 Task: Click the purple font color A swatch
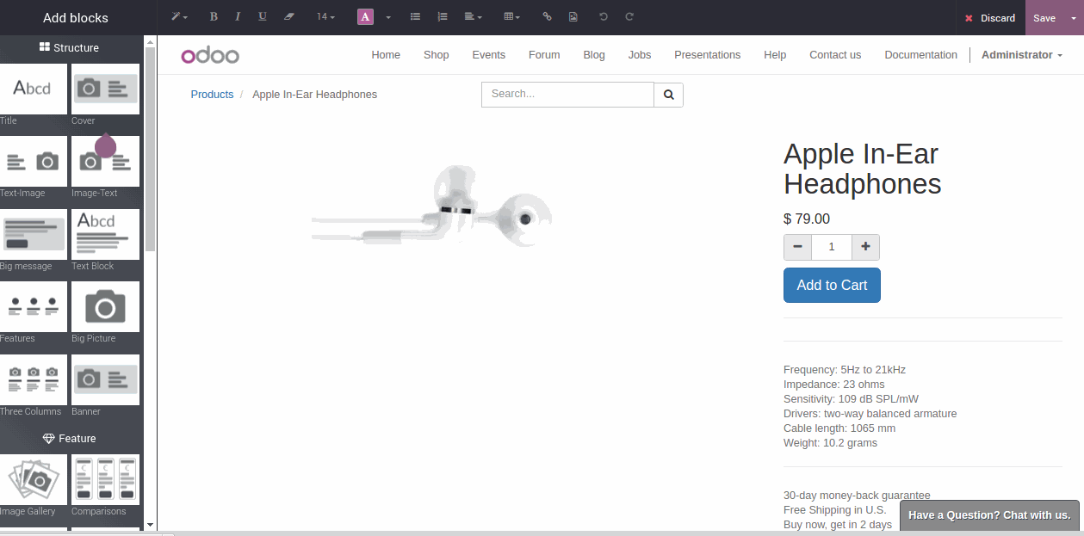click(365, 17)
